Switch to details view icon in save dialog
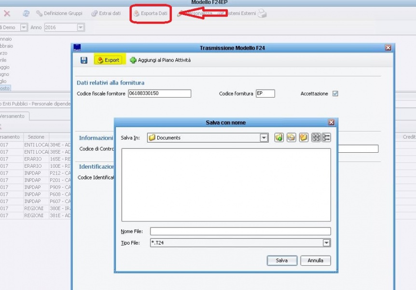416x290 pixels. (326, 137)
